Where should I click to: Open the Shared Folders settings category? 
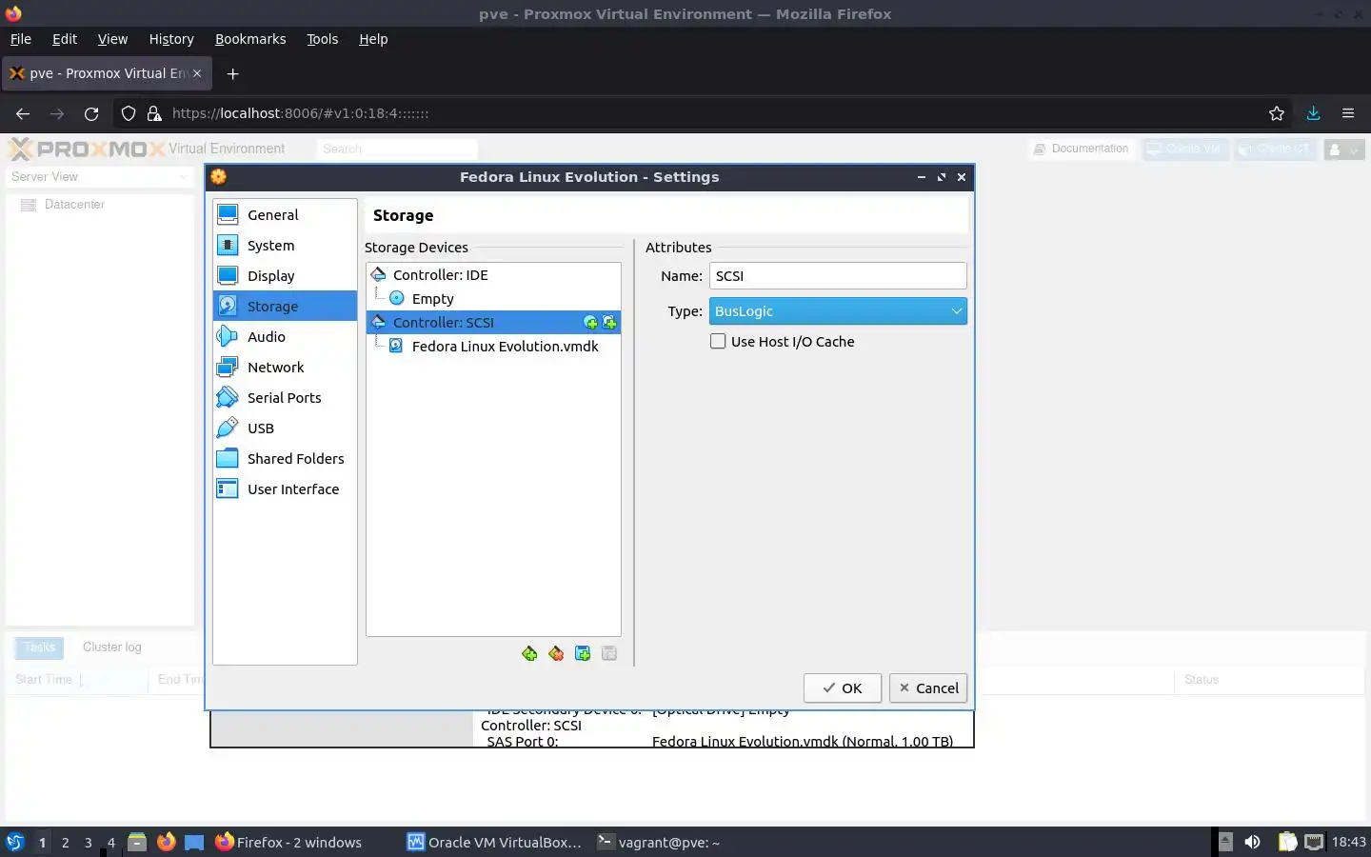click(285, 458)
